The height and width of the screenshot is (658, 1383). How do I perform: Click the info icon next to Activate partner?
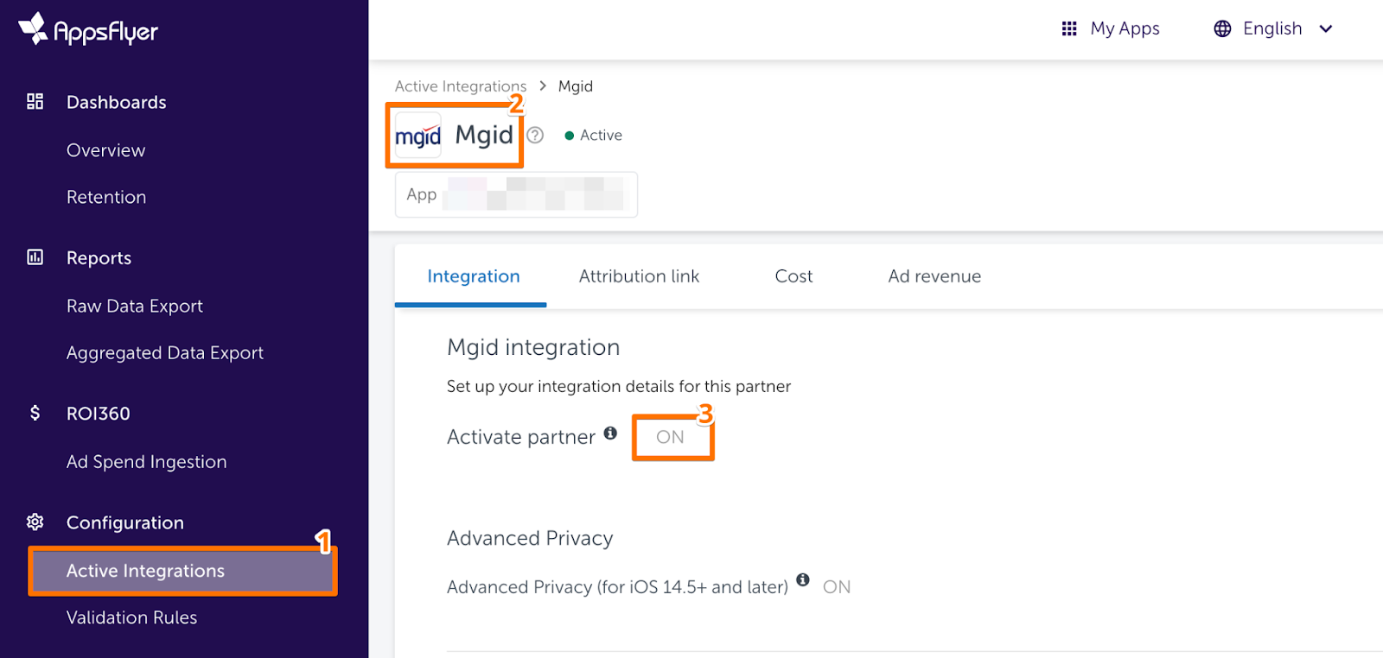[610, 433]
